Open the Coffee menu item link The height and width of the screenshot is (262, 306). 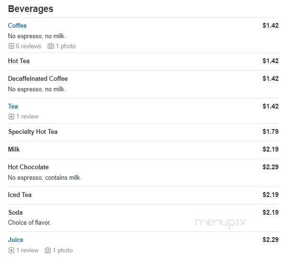point(17,26)
